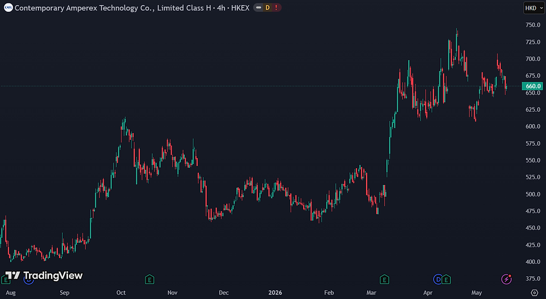The height and width of the screenshot is (299, 546).
Task: Click the 450.0 price axis label
Action: click(533, 228)
